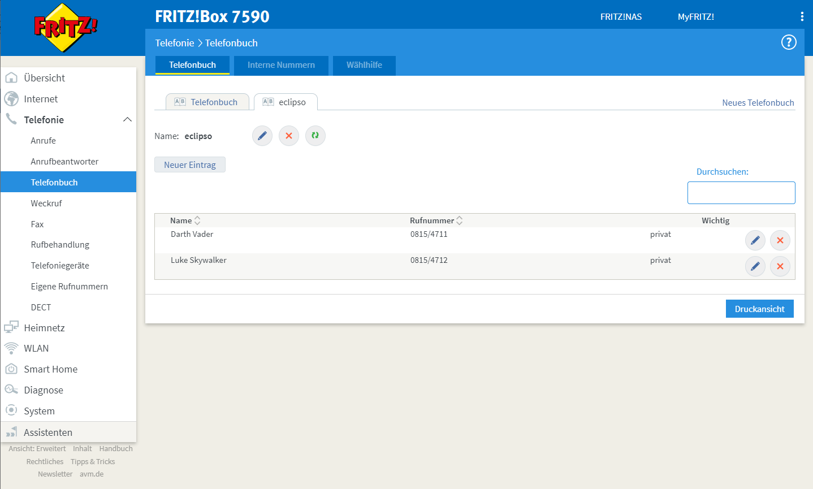This screenshot has height=489, width=813.
Task: Edit the Darth Vader entry
Action: [755, 240]
